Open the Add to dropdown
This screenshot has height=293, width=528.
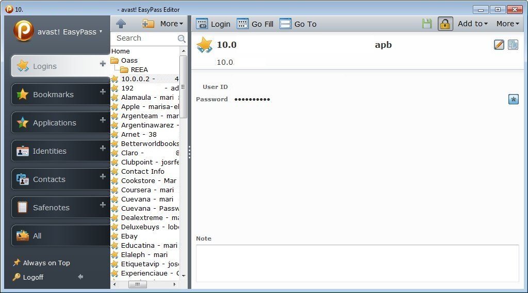(472, 24)
